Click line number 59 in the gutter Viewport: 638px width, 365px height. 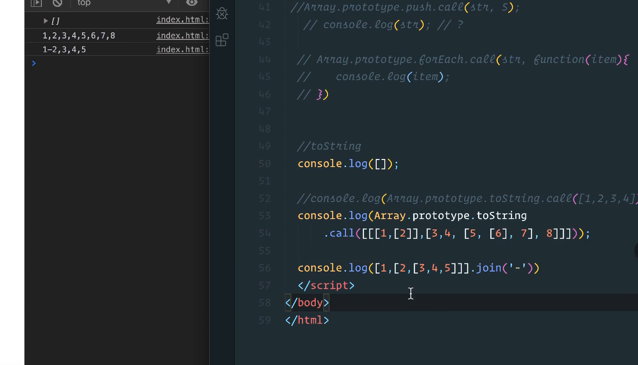point(264,321)
